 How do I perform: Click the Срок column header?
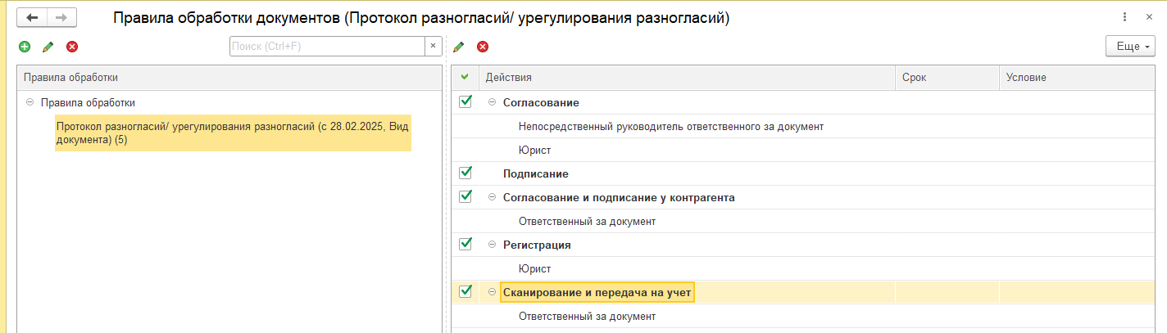tap(947, 77)
